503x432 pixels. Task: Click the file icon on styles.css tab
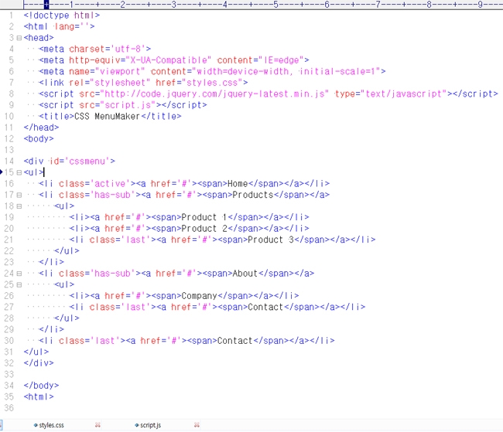[x=36, y=425]
